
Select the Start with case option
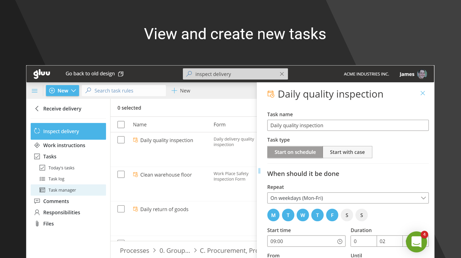(347, 152)
